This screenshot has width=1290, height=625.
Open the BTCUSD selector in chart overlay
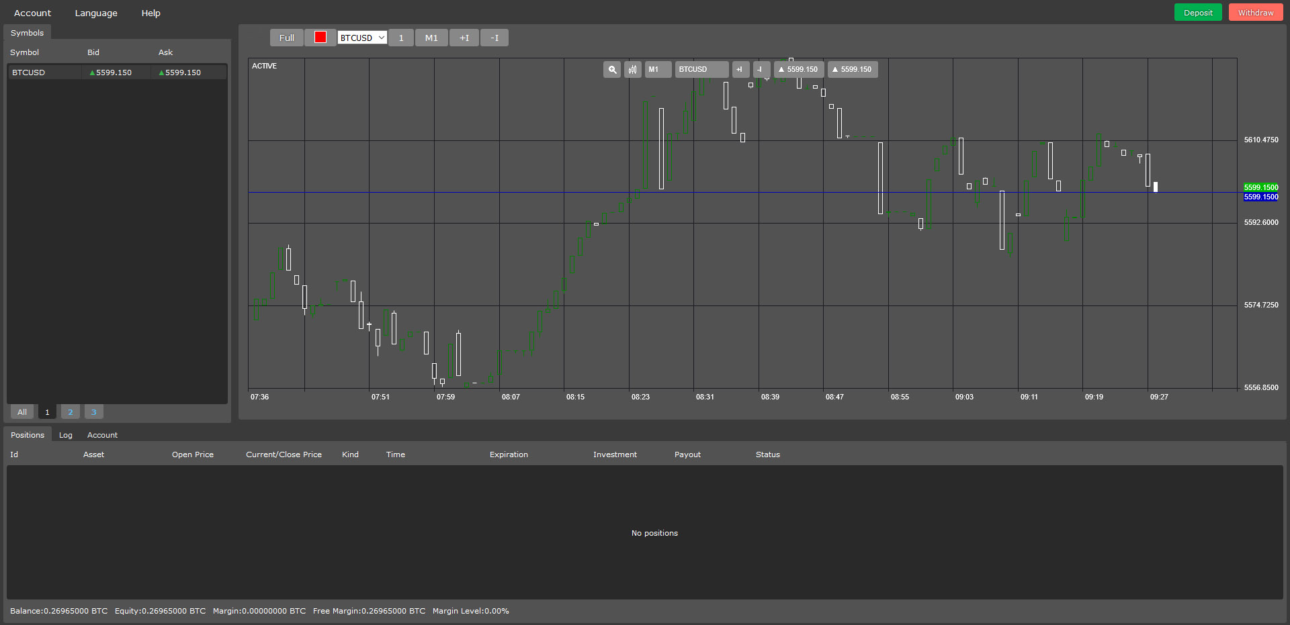(701, 70)
